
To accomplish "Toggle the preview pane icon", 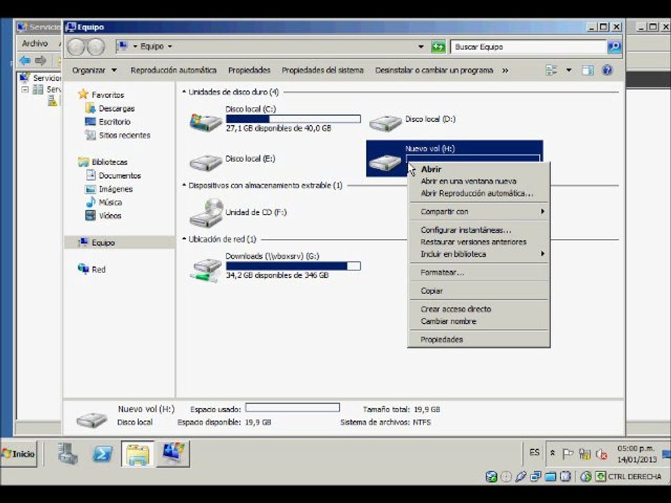I will tap(588, 70).
